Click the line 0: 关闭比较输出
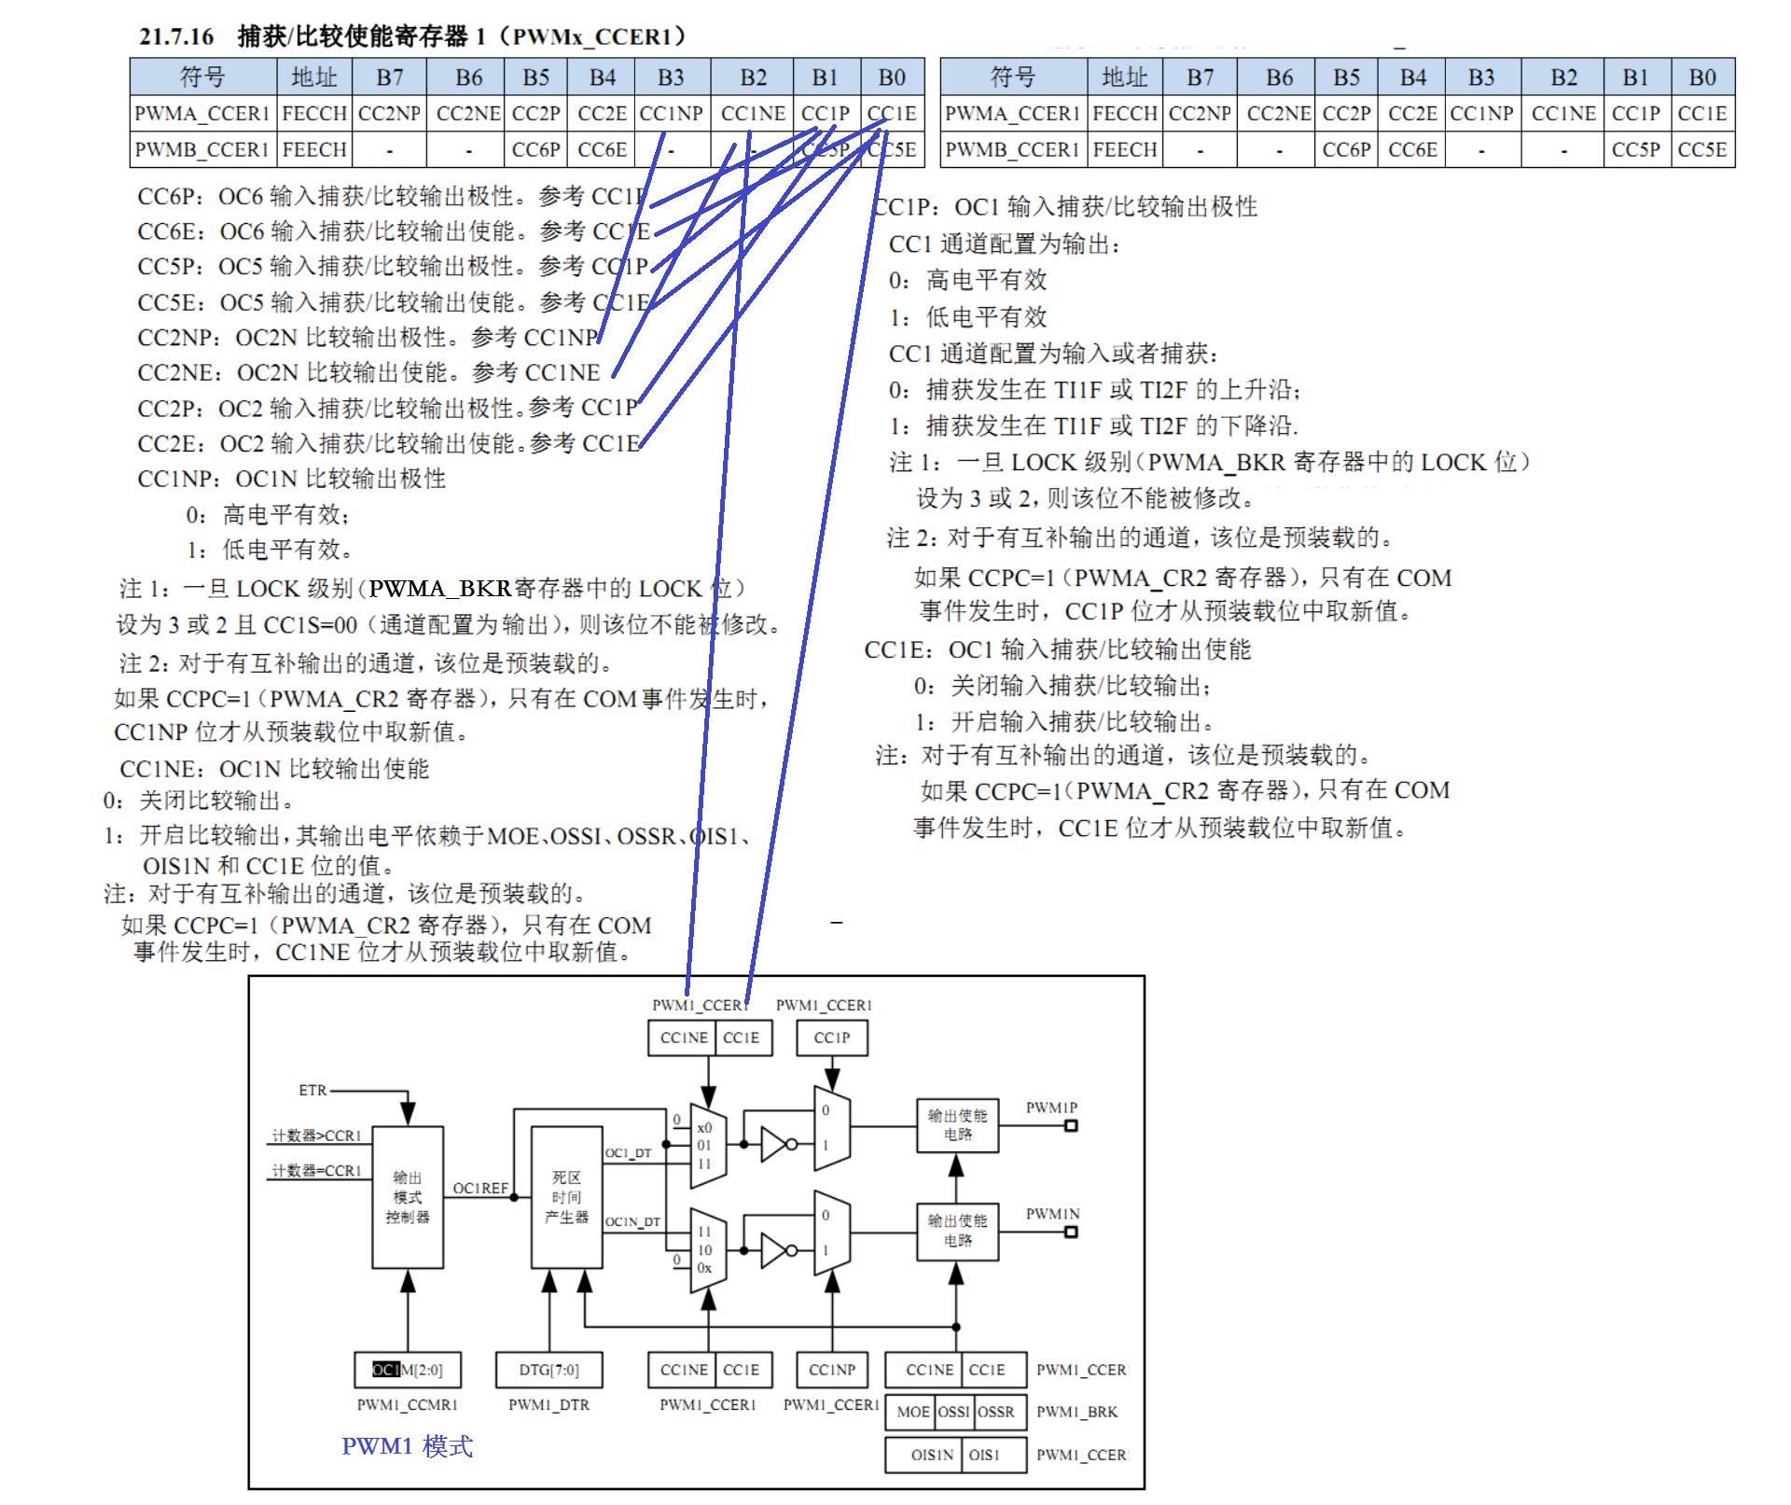Screen dimensions: 1791x1505 199,801
